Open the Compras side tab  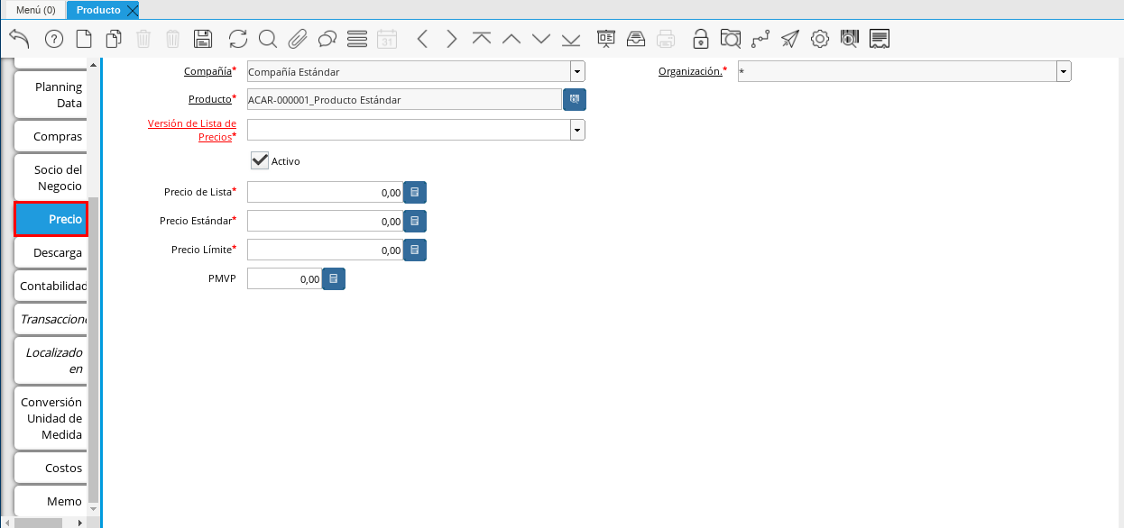click(52, 137)
